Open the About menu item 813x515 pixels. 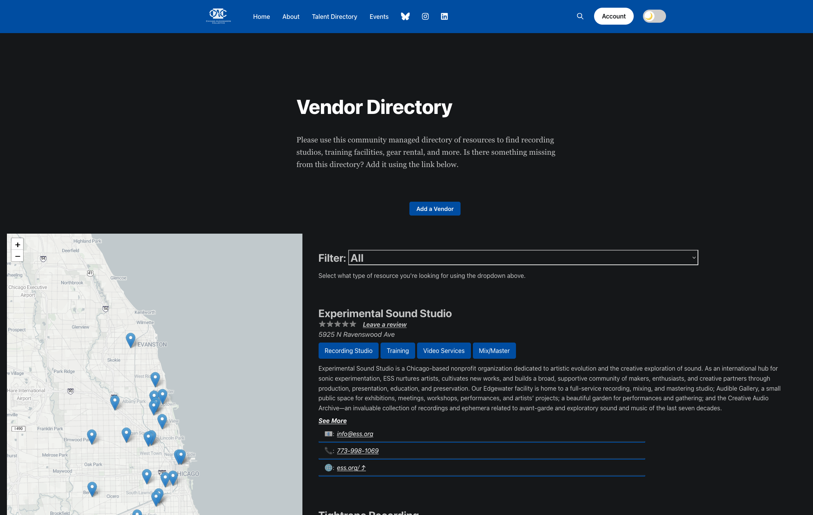tap(291, 17)
